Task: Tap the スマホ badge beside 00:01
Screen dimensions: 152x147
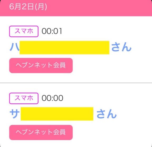Action: (x=24, y=31)
